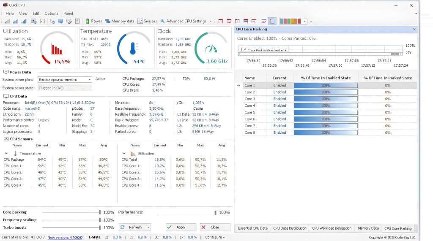Open the Refresh button dropdown arrow
Screen dimensions: 433x241
tap(148, 227)
